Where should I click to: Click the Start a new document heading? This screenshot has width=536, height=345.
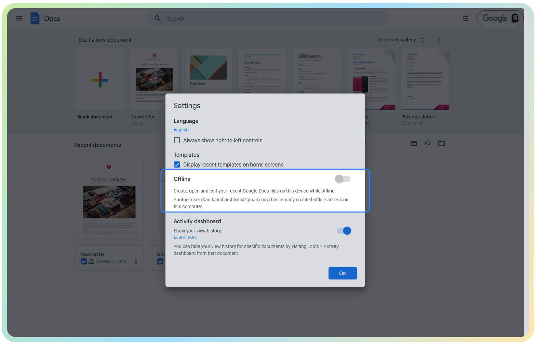105,40
